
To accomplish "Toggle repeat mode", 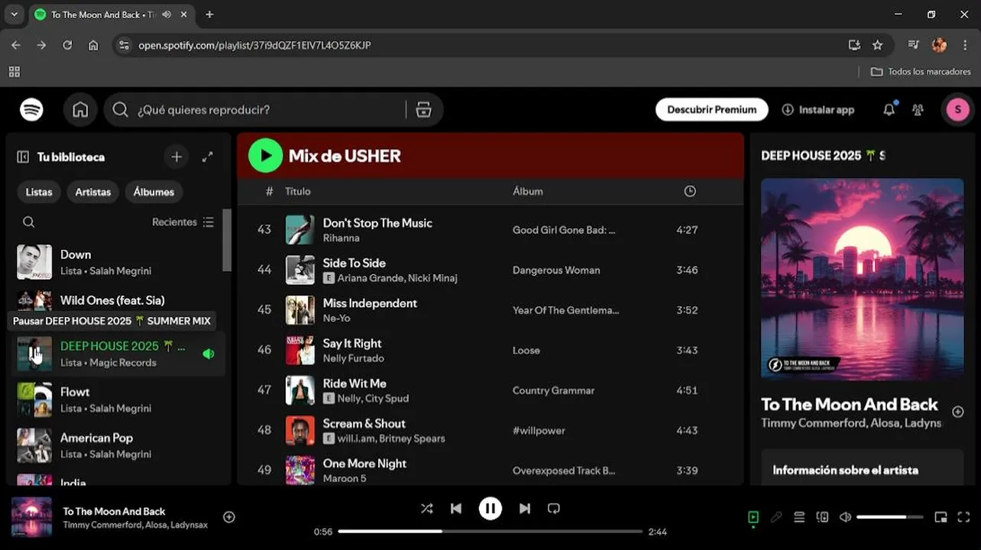I will click(554, 509).
